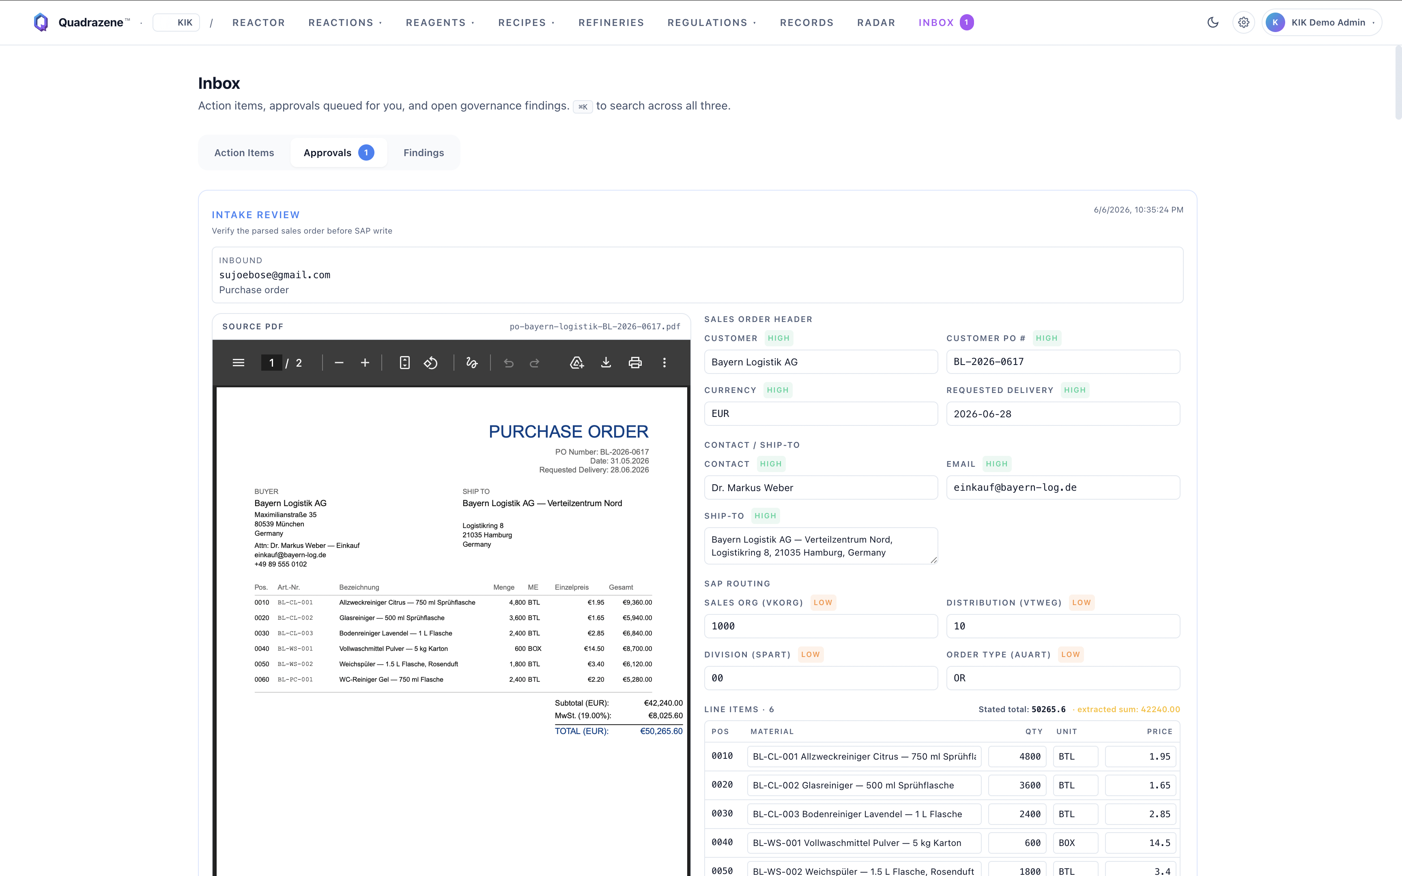Toggle dark mode with the moon icon
Screen dimensions: 1402x876
tap(1213, 23)
